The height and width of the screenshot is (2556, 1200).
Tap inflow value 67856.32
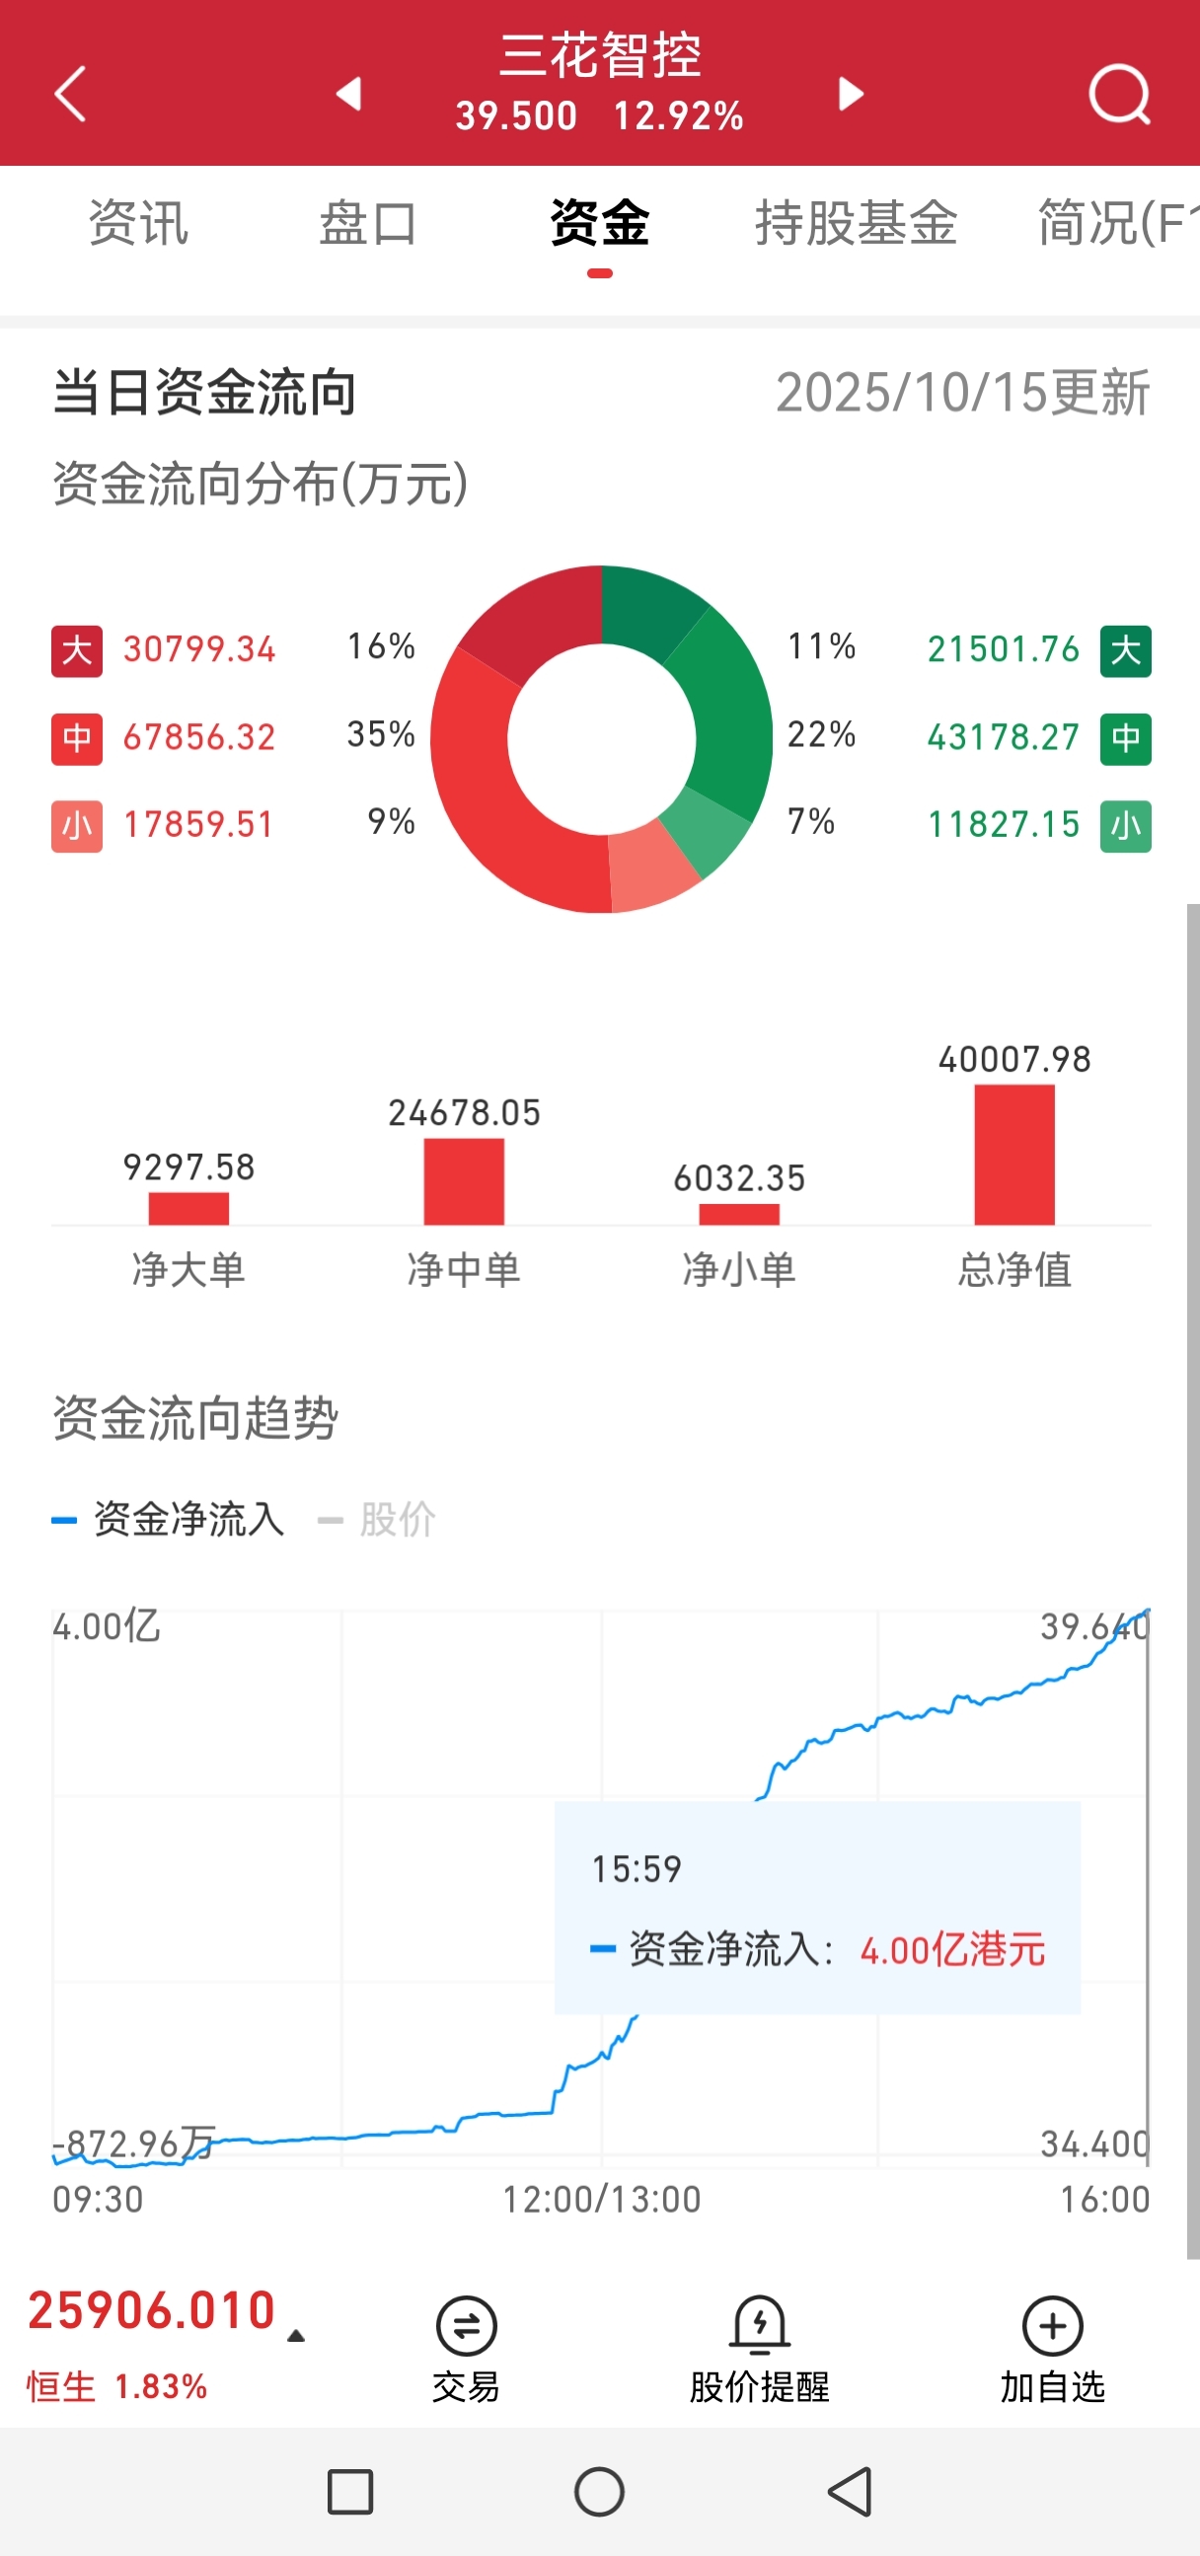tap(198, 737)
